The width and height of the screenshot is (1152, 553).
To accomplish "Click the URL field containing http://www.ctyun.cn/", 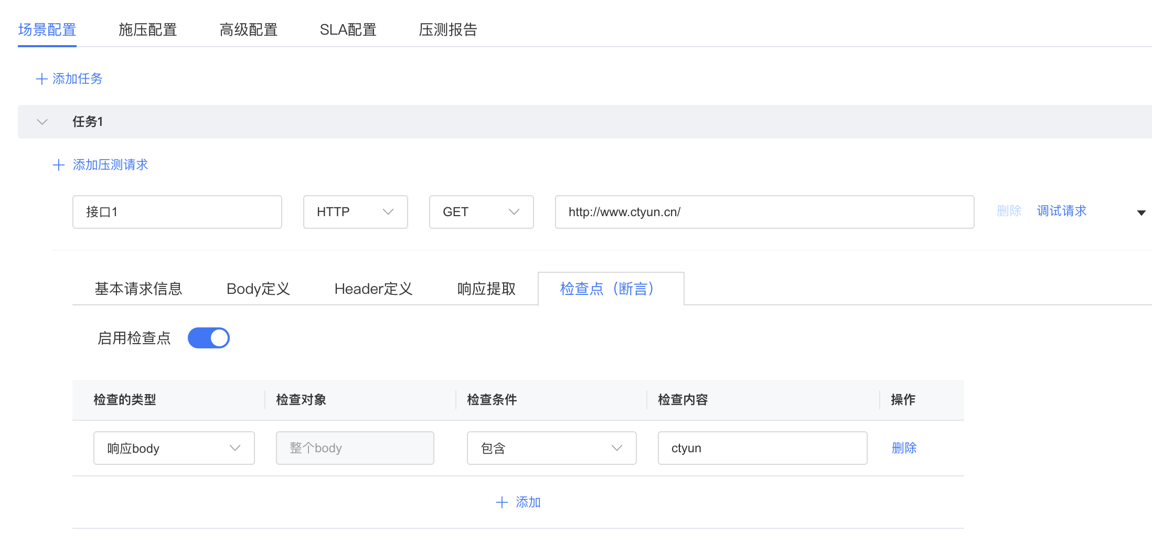I will click(764, 212).
